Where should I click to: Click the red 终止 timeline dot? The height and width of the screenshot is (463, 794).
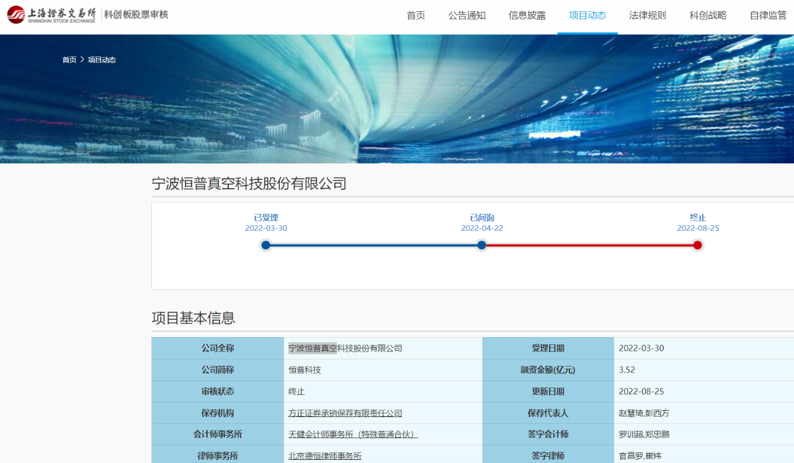697,245
